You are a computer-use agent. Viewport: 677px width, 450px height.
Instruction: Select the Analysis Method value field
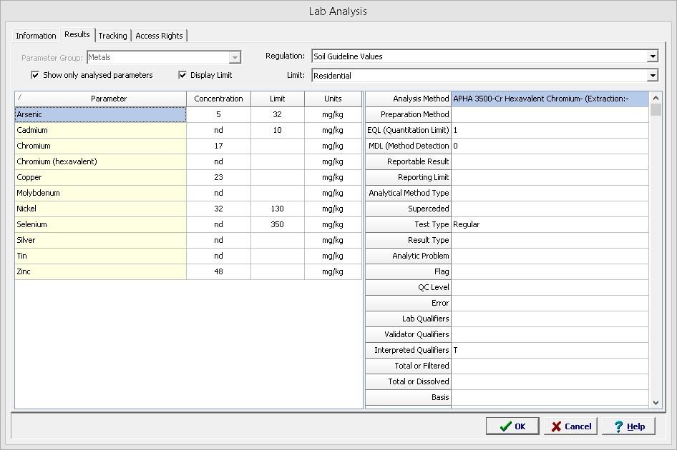click(550, 99)
